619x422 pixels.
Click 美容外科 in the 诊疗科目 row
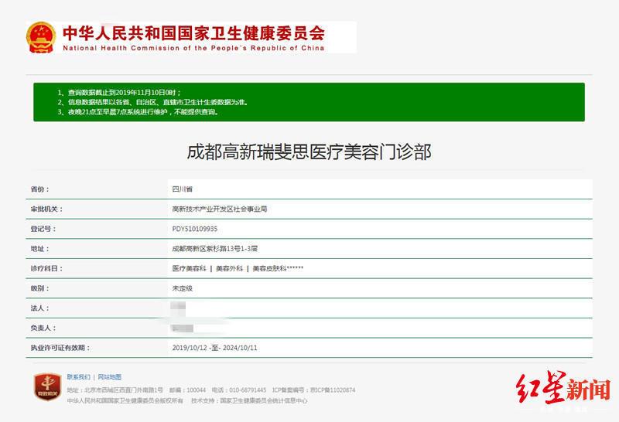[229, 268]
